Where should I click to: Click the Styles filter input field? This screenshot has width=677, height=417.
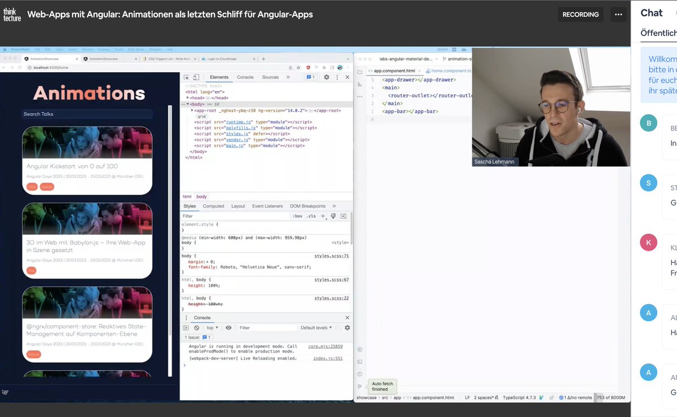[x=234, y=216]
